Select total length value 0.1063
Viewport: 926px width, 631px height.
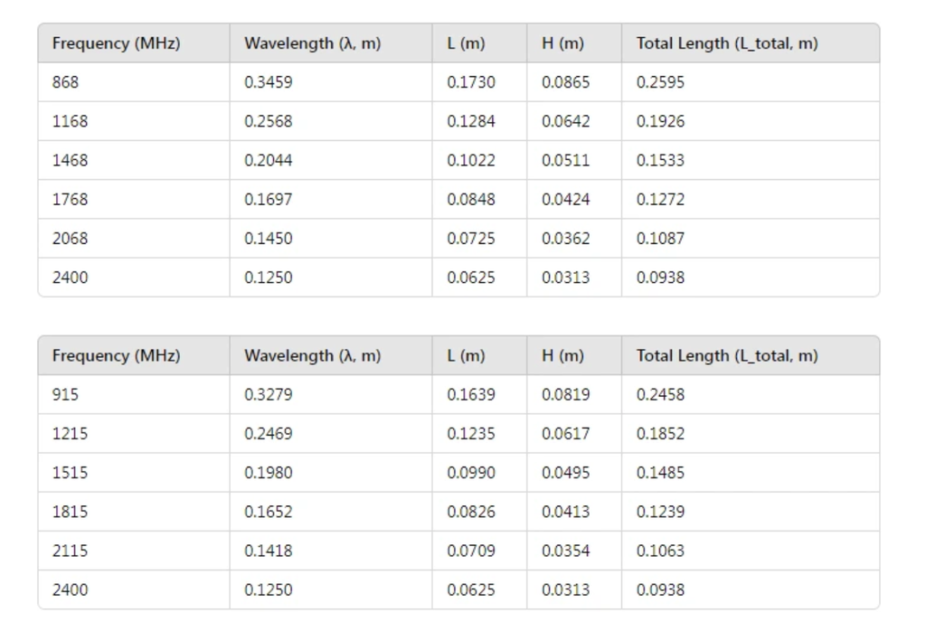[661, 551]
